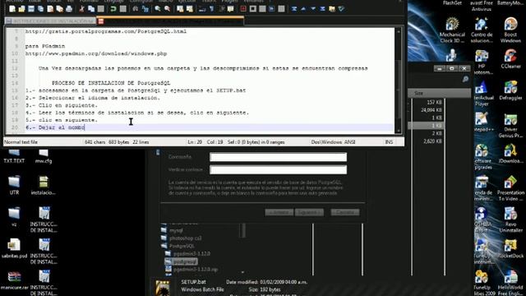Click the red Record Macro icon

[x=243, y=9]
